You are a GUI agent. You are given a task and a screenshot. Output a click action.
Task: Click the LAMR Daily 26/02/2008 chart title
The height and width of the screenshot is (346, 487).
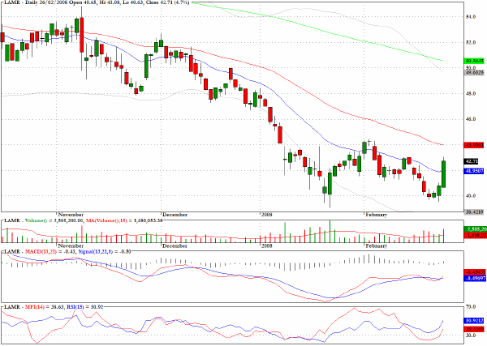click(x=97, y=2)
